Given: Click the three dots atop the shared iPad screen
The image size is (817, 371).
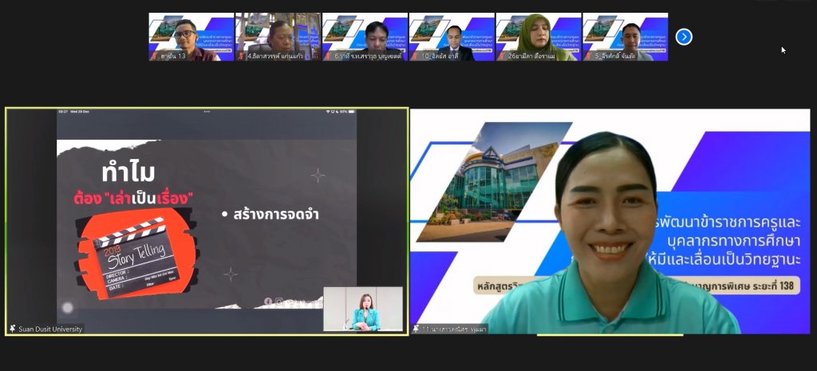Looking at the screenshot, I should pyautogui.click(x=207, y=112).
